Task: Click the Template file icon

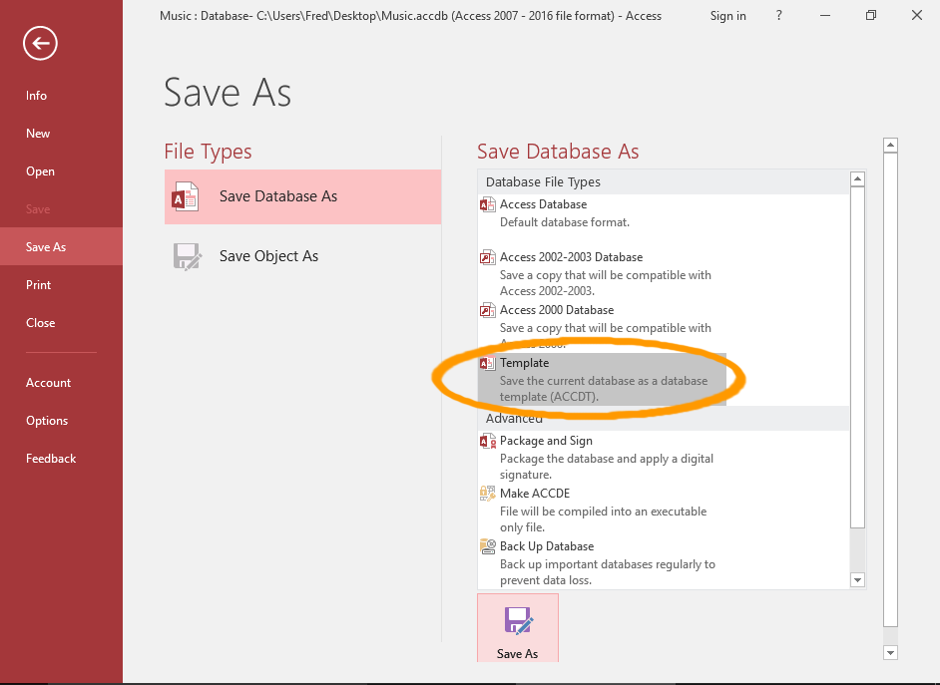Action: (487, 363)
